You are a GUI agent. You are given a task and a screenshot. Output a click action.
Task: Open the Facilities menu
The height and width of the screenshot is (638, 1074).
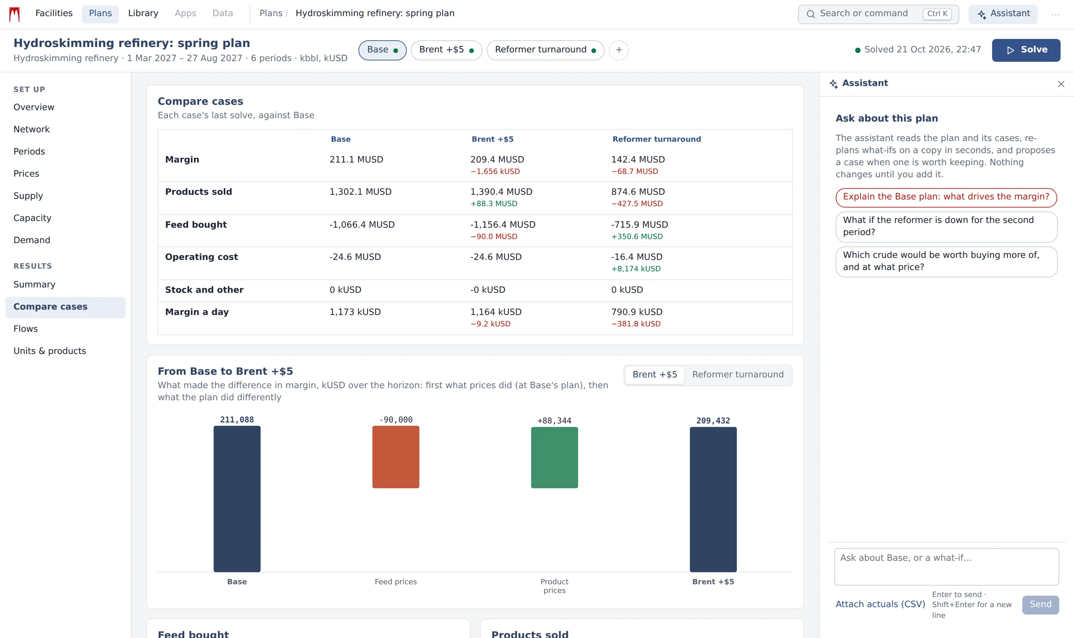click(x=54, y=13)
